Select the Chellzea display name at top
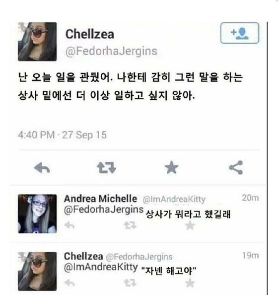 (x=89, y=34)
